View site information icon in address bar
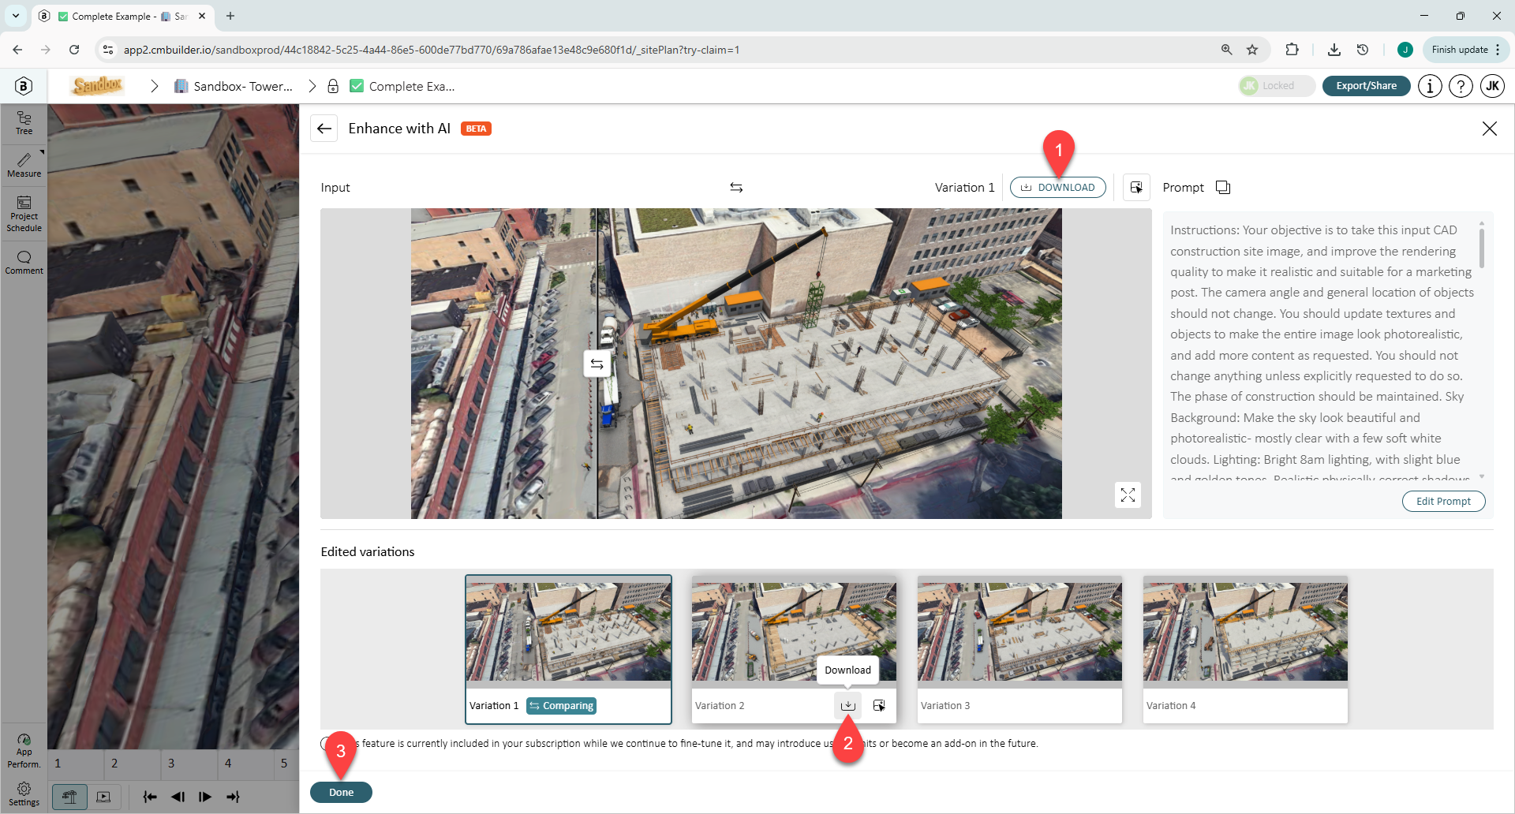The height and width of the screenshot is (814, 1515). click(108, 50)
